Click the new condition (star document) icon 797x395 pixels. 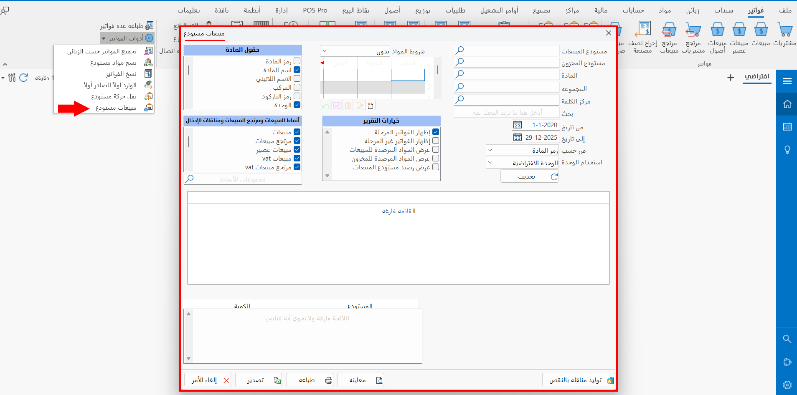tap(371, 105)
